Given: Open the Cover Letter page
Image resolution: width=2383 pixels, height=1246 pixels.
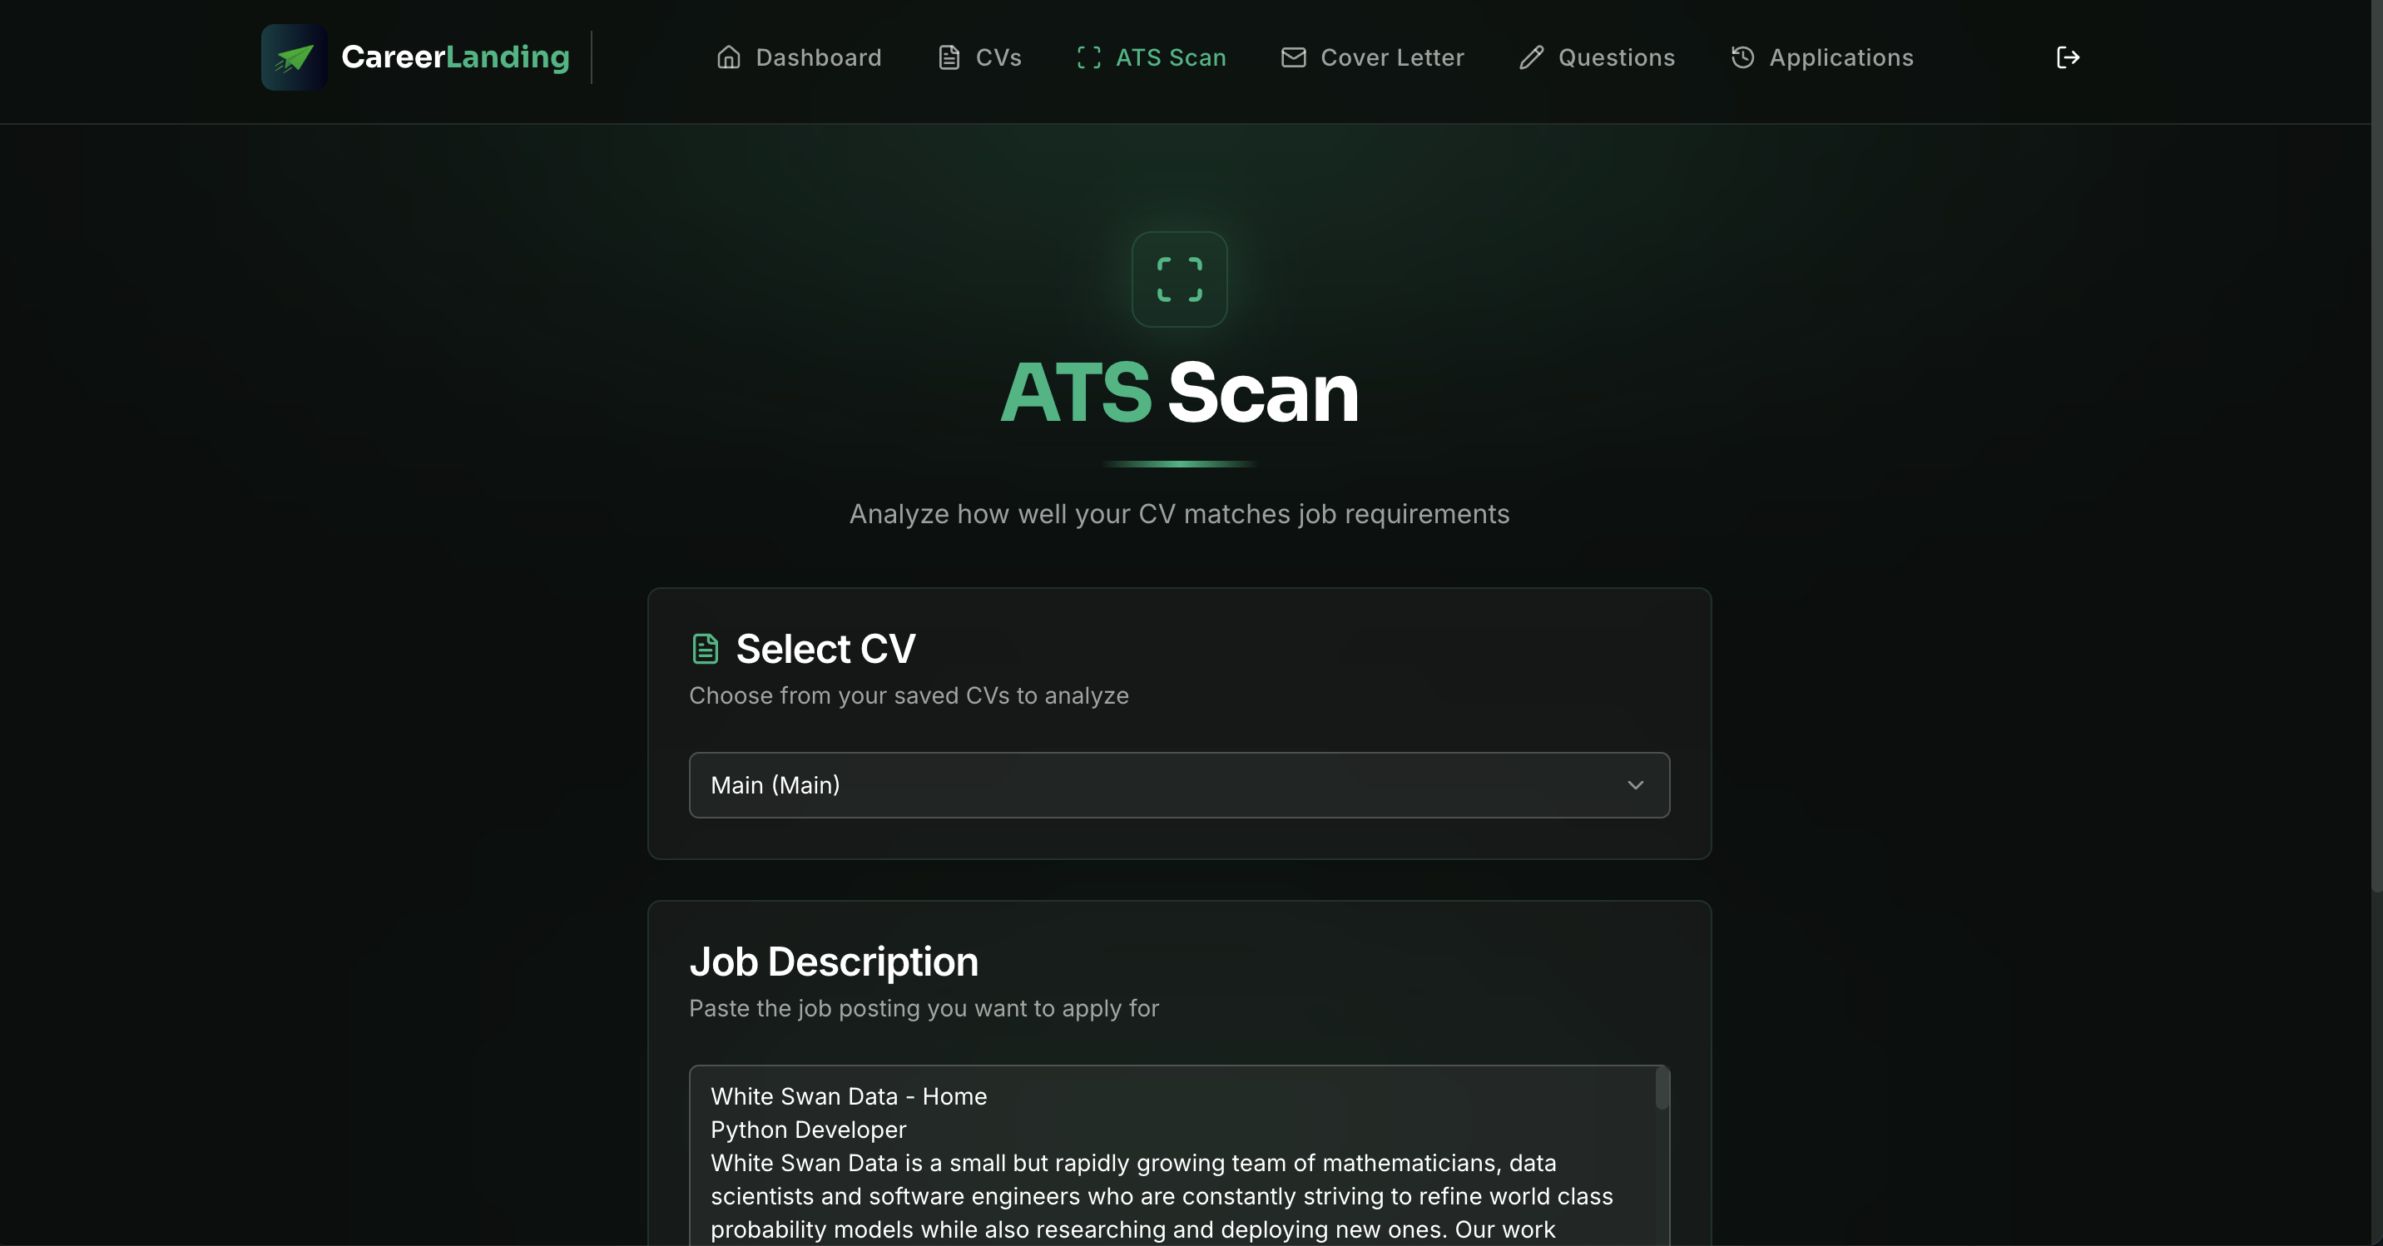Looking at the screenshot, I should point(1391,57).
